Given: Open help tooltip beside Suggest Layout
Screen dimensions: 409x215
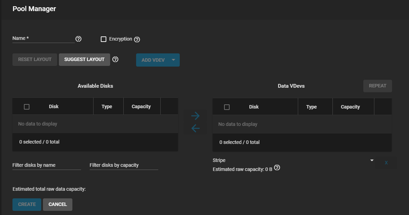Looking at the screenshot, I should (116, 59).
